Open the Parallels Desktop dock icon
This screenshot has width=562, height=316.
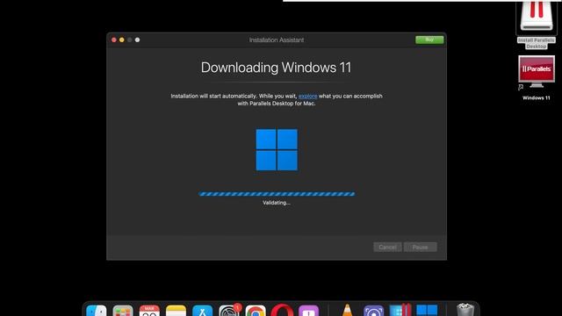(400, 310)
